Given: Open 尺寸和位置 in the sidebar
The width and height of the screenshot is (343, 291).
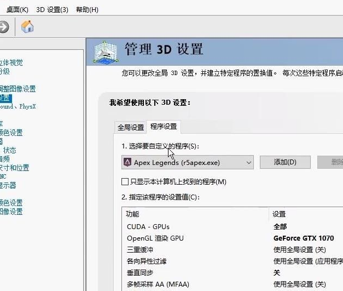Looking at the screenshot, I should [14, 168].
